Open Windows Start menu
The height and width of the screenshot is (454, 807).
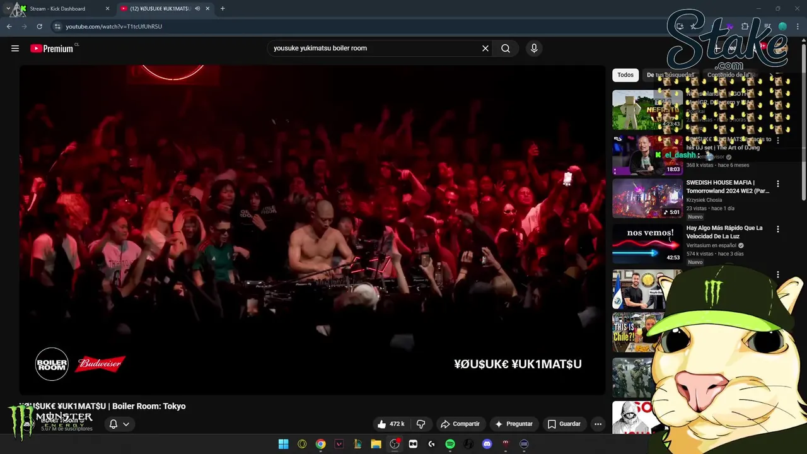284,445
